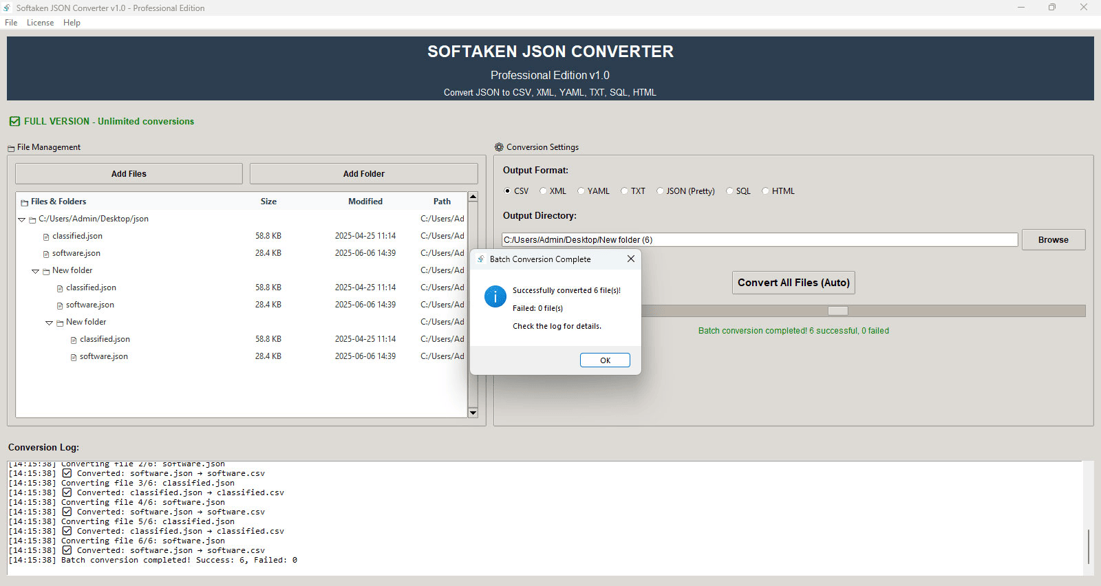The height and width of the screenshot is (586, 1101).
Task: Start Convert All Files (Auto)
Action: [x=793, y=283]
